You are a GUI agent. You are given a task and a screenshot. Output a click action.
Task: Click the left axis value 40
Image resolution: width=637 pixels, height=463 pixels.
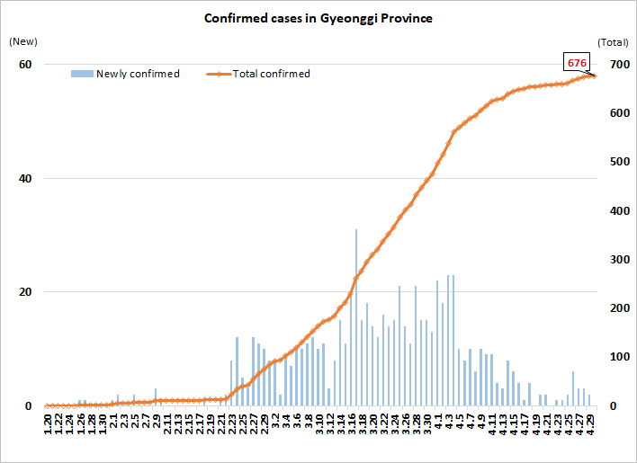click(25, 179)
